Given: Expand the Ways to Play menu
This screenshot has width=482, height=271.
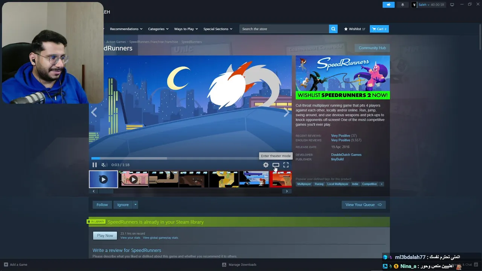Looking at the screenshot, I should pyautogui.click(x=186, y=29).
